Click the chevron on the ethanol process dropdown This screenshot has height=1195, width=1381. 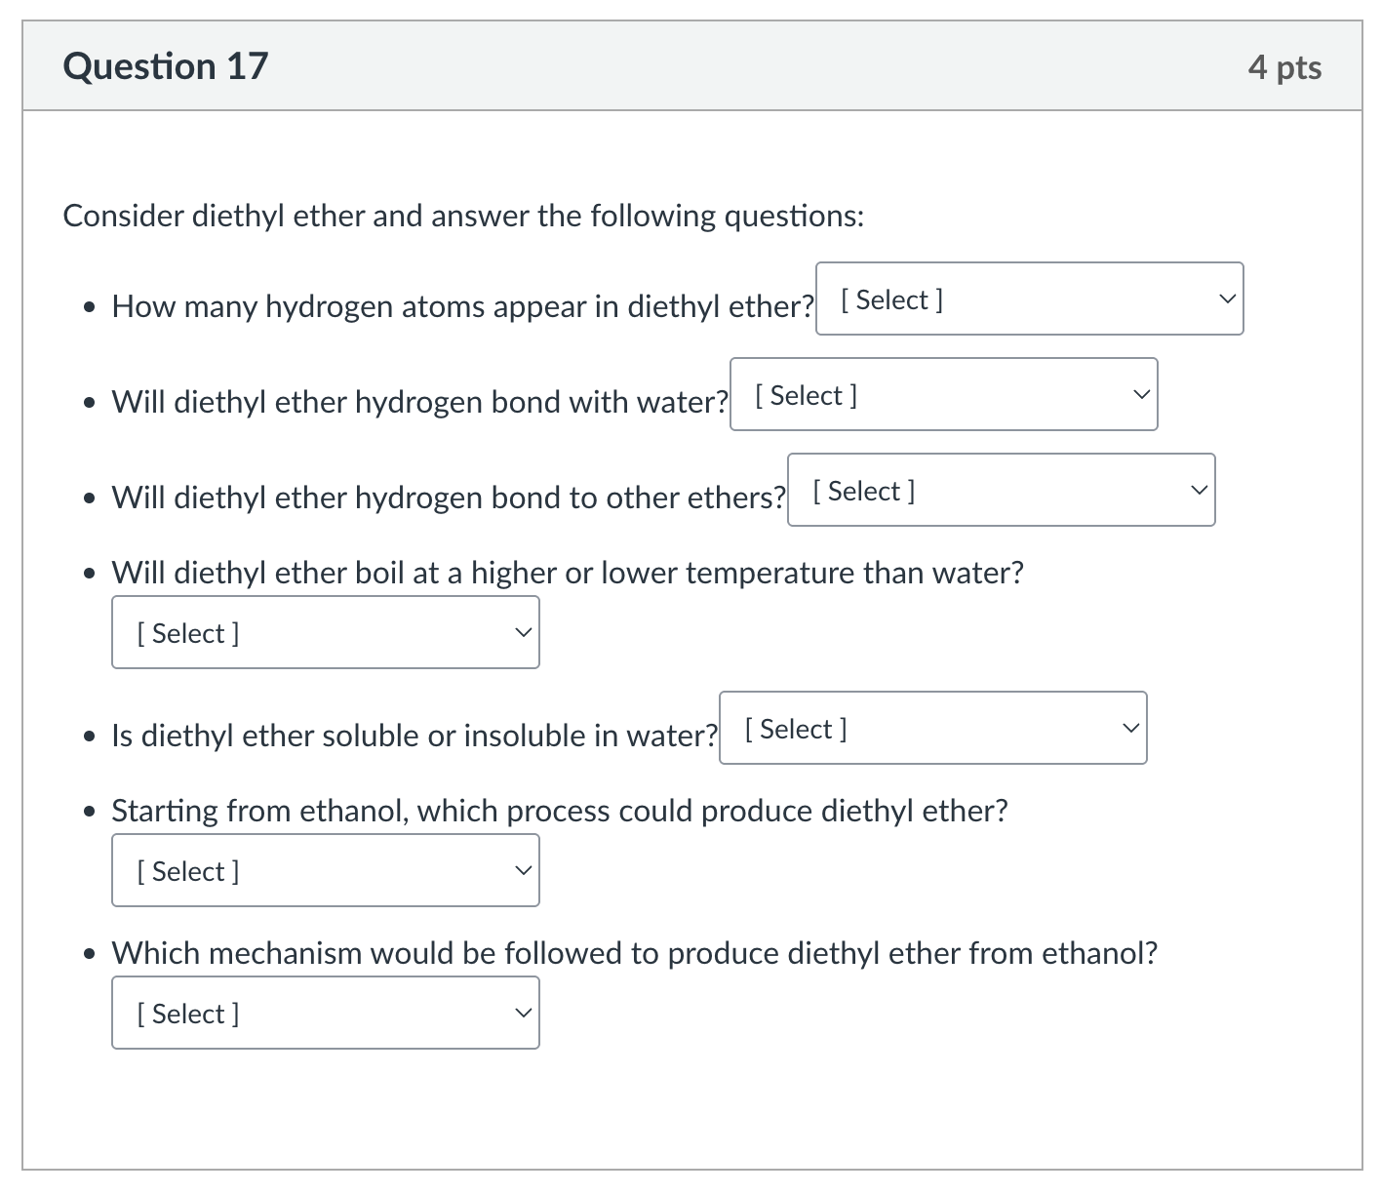tap(524, 870)
